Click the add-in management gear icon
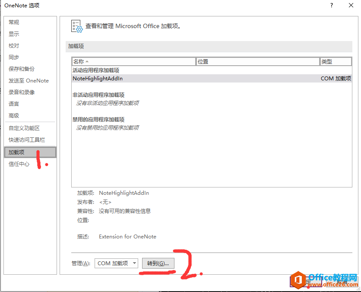The width and height of the screenshot is (361, 292). point(76,26)
